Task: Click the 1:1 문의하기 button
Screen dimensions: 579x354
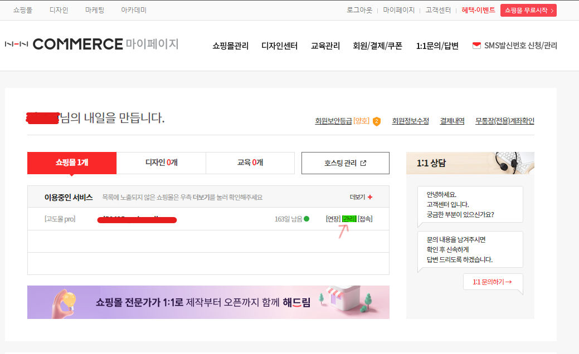Action: coord(493,282)
